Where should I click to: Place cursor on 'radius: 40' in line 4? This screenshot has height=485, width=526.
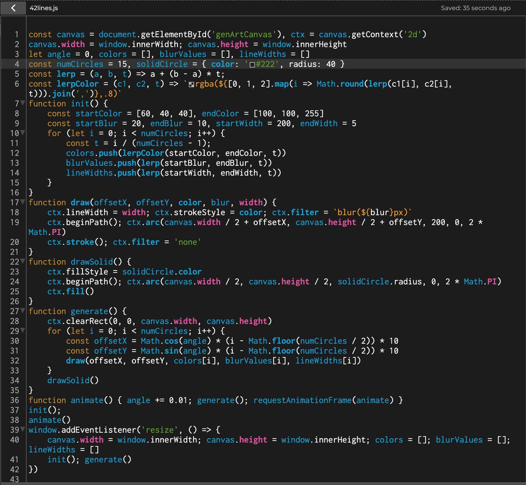(x=312, y=64)
